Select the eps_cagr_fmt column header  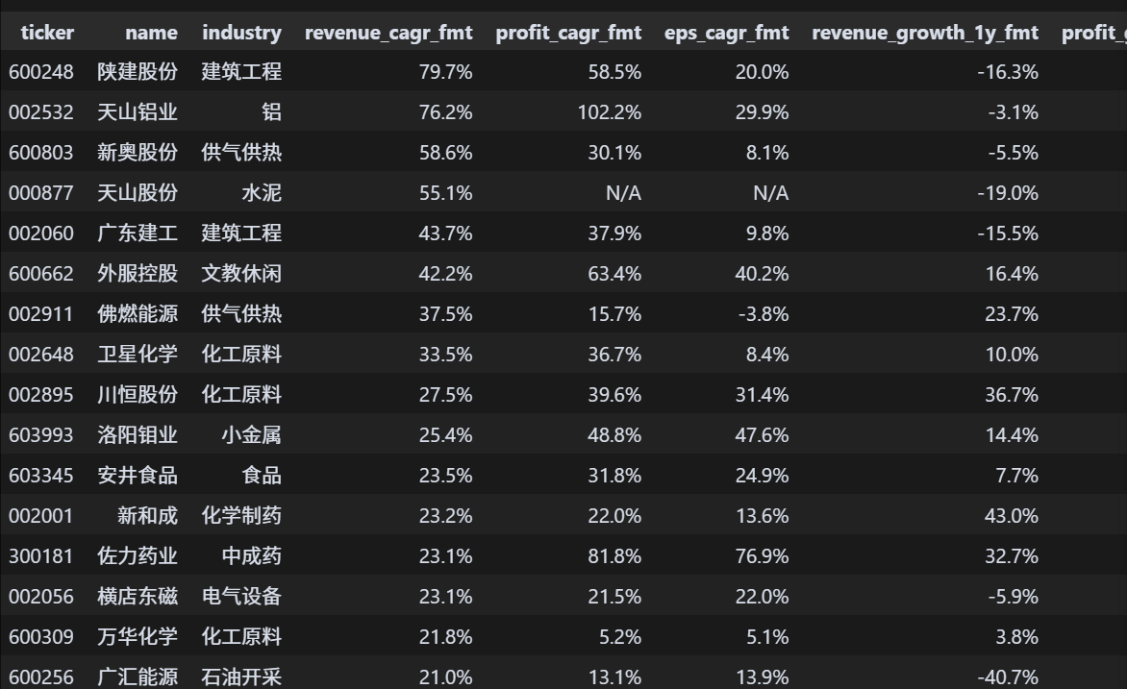[727, 33]
